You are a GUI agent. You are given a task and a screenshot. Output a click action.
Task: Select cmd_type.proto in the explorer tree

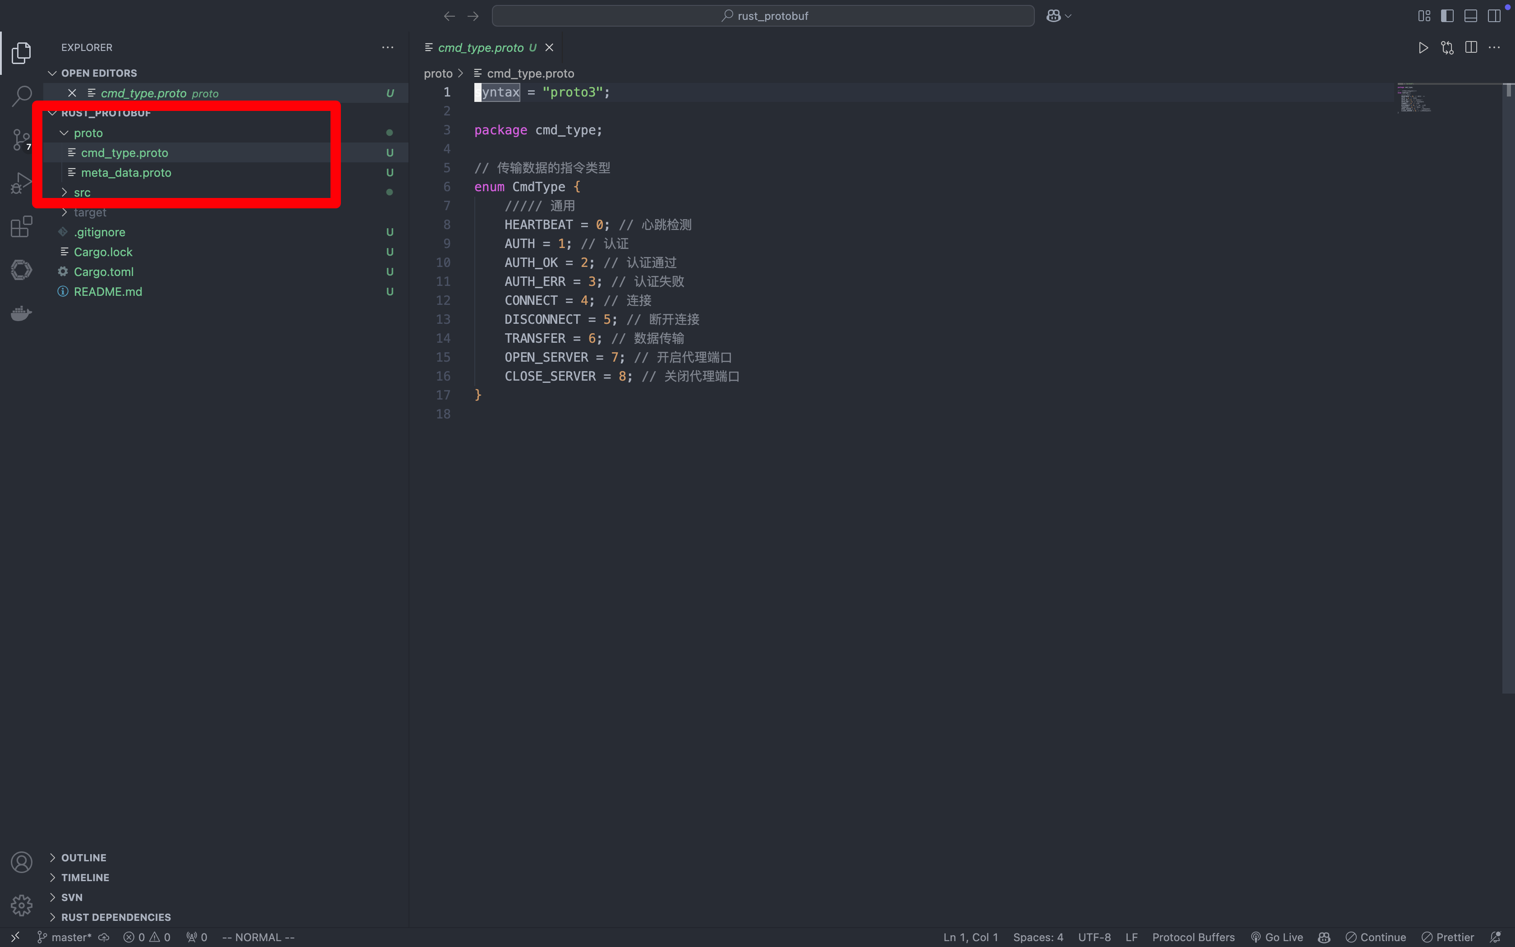pyautogui.click(x=225, y=153)
